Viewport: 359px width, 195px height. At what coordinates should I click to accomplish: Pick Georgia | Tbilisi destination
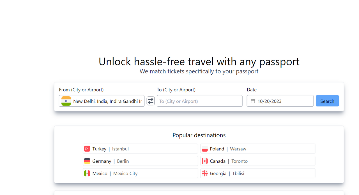click(258, 173)
